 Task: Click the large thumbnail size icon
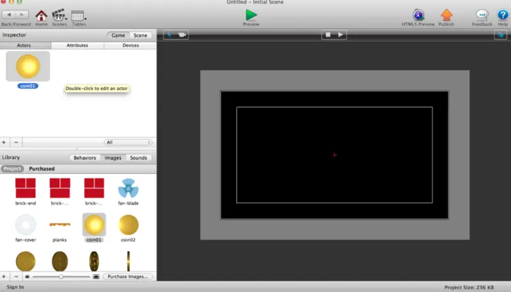(96, 277)
